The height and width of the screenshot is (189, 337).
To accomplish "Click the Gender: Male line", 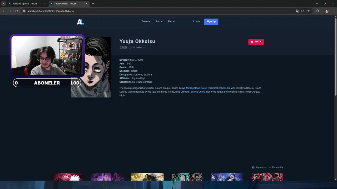I will 127,67.
